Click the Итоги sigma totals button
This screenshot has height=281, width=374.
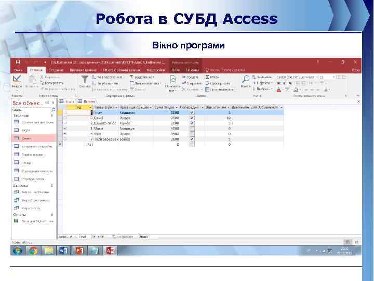pyautogui.click(x=212, y=77)
